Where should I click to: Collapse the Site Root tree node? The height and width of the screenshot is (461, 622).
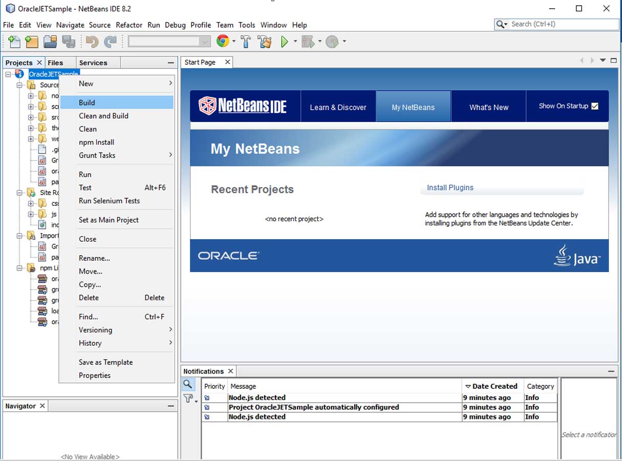[19, 193]
